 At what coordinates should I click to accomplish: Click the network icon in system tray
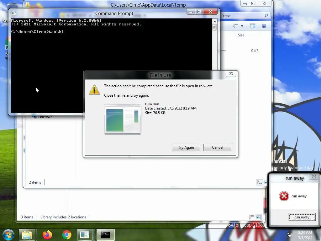point(289,235)
